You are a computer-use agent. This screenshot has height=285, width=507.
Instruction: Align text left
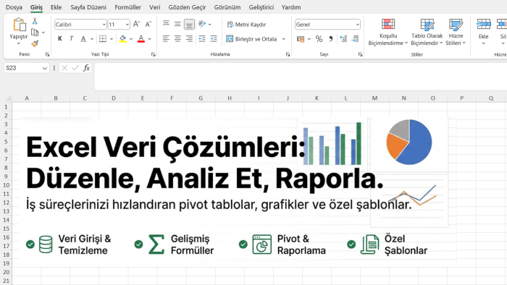(x=166, y=39)
